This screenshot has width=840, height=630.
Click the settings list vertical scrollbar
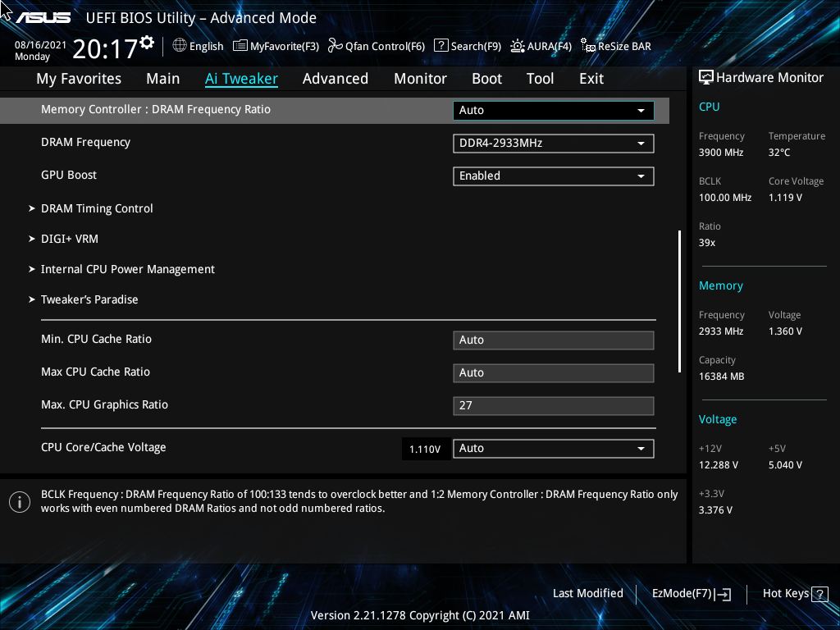(679, 301)
